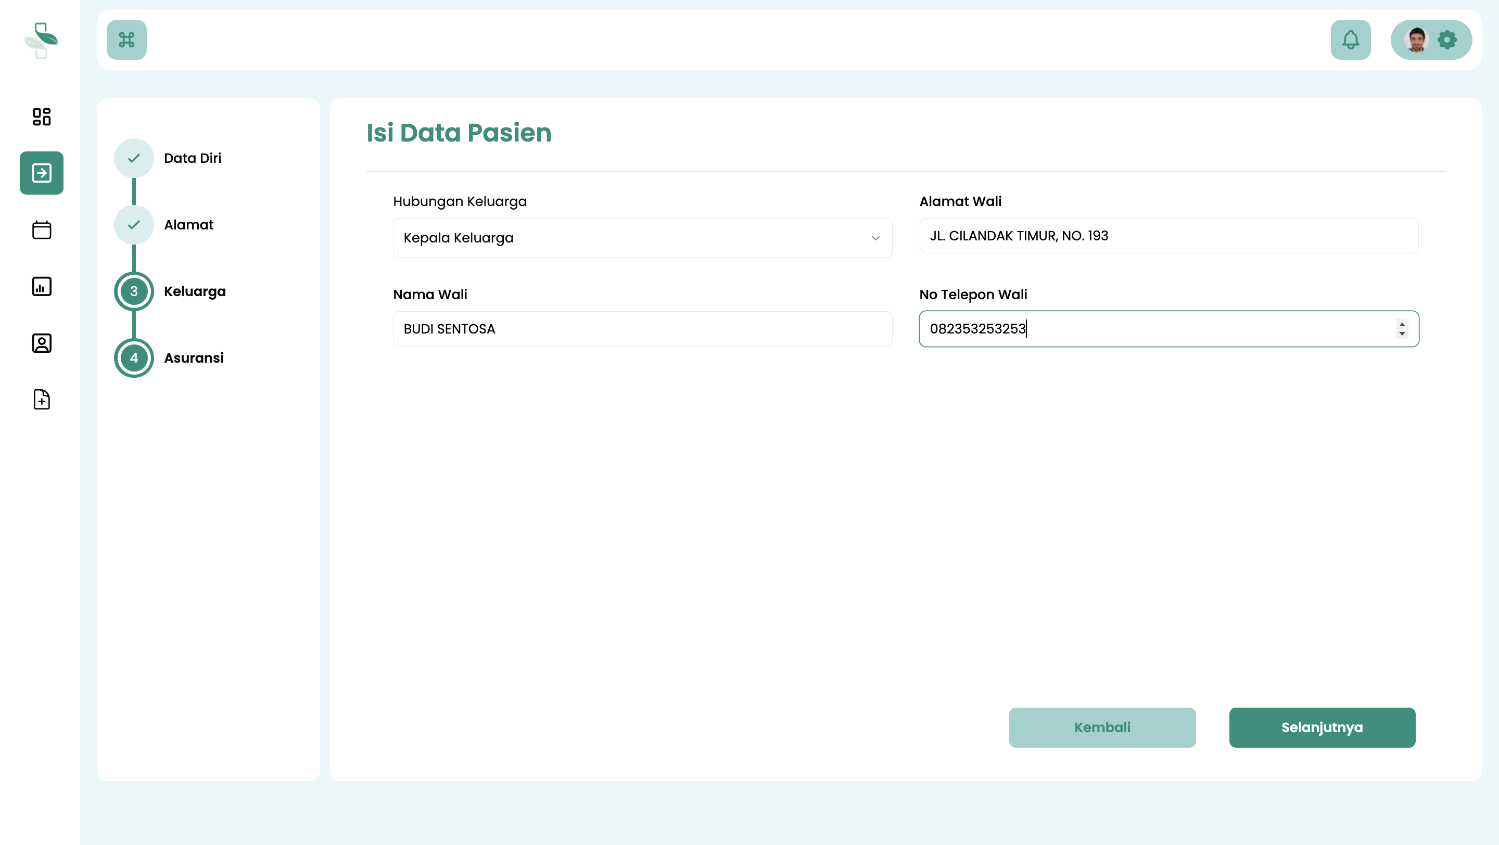Open the dashboard grid icon in sidebar
Viewport: 1499px width, 845px height.
click(x=41, y=117)
